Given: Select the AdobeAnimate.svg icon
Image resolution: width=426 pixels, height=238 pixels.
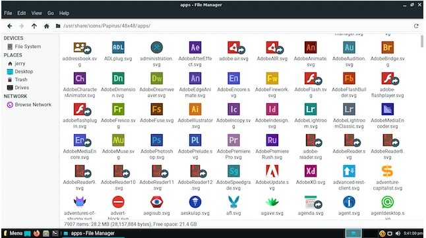Looking at the screenshot, I should 311,47.
